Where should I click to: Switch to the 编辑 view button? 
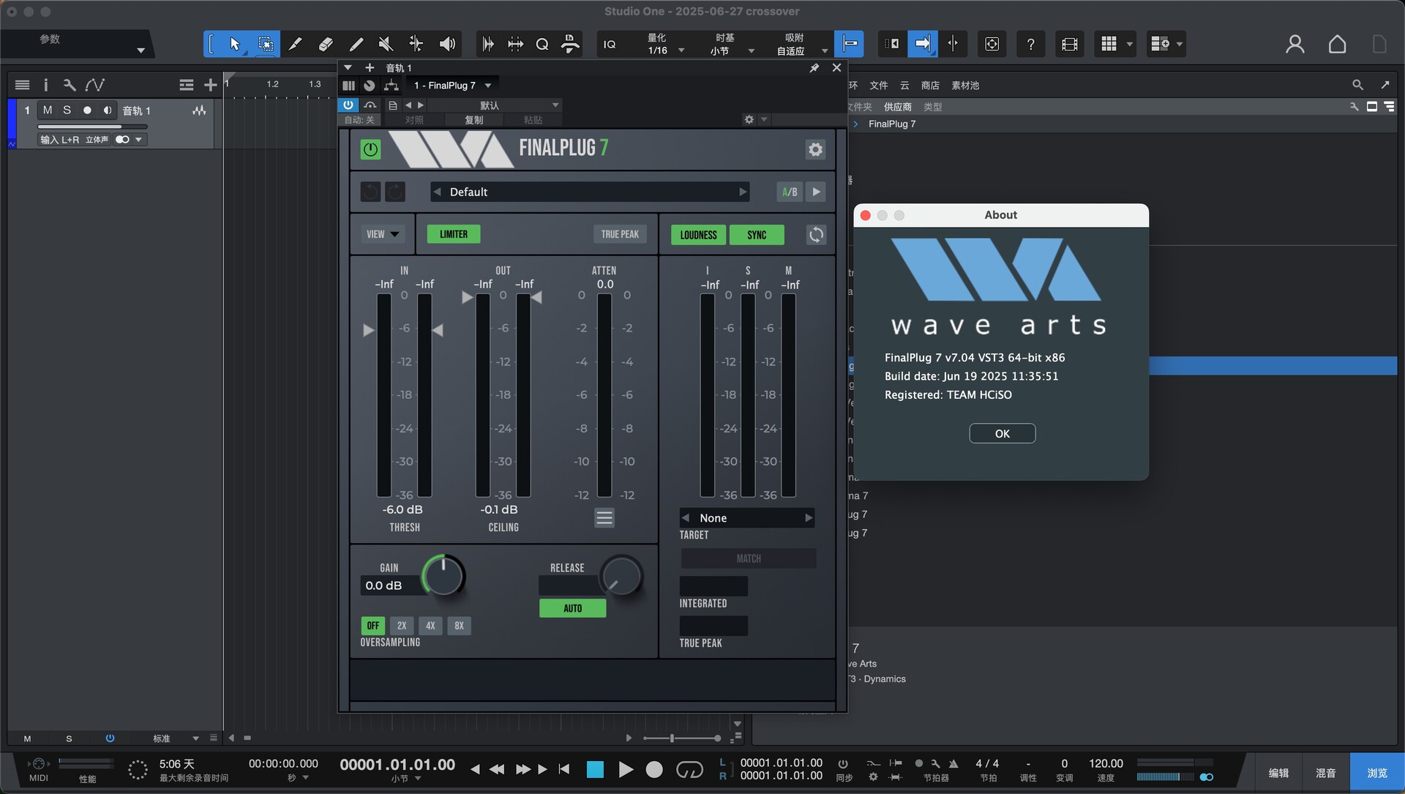[x=1278, y=773]
